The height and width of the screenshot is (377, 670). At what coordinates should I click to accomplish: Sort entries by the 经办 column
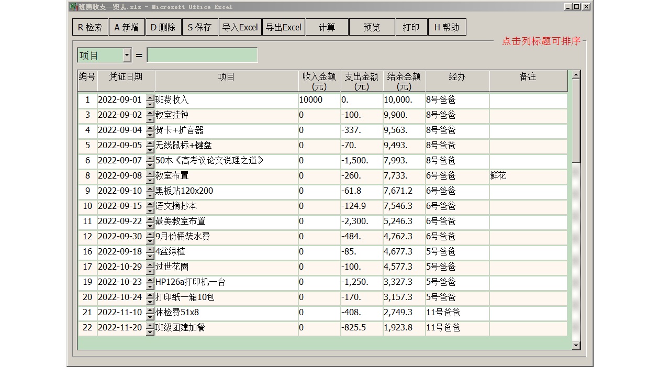click(x=456, y=76)
